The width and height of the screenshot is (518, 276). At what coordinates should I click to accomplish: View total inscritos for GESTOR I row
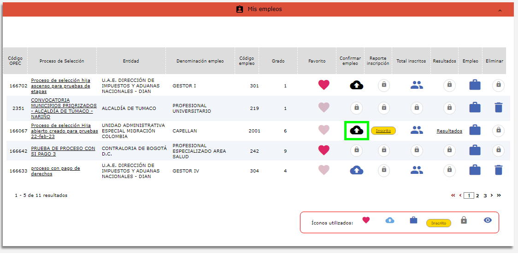coord(417,85)
